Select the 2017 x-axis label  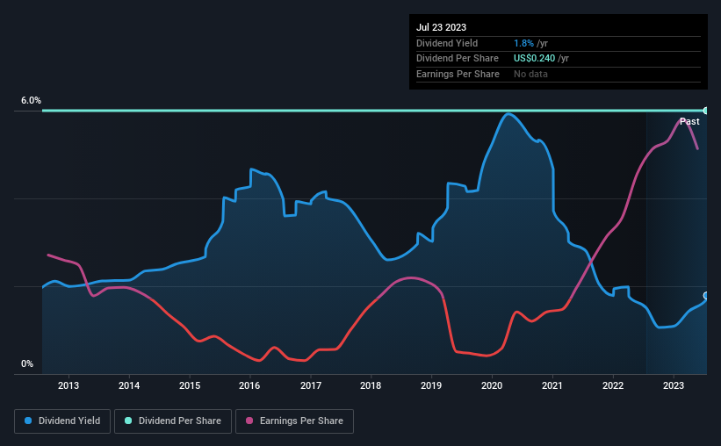pos(311,385)
